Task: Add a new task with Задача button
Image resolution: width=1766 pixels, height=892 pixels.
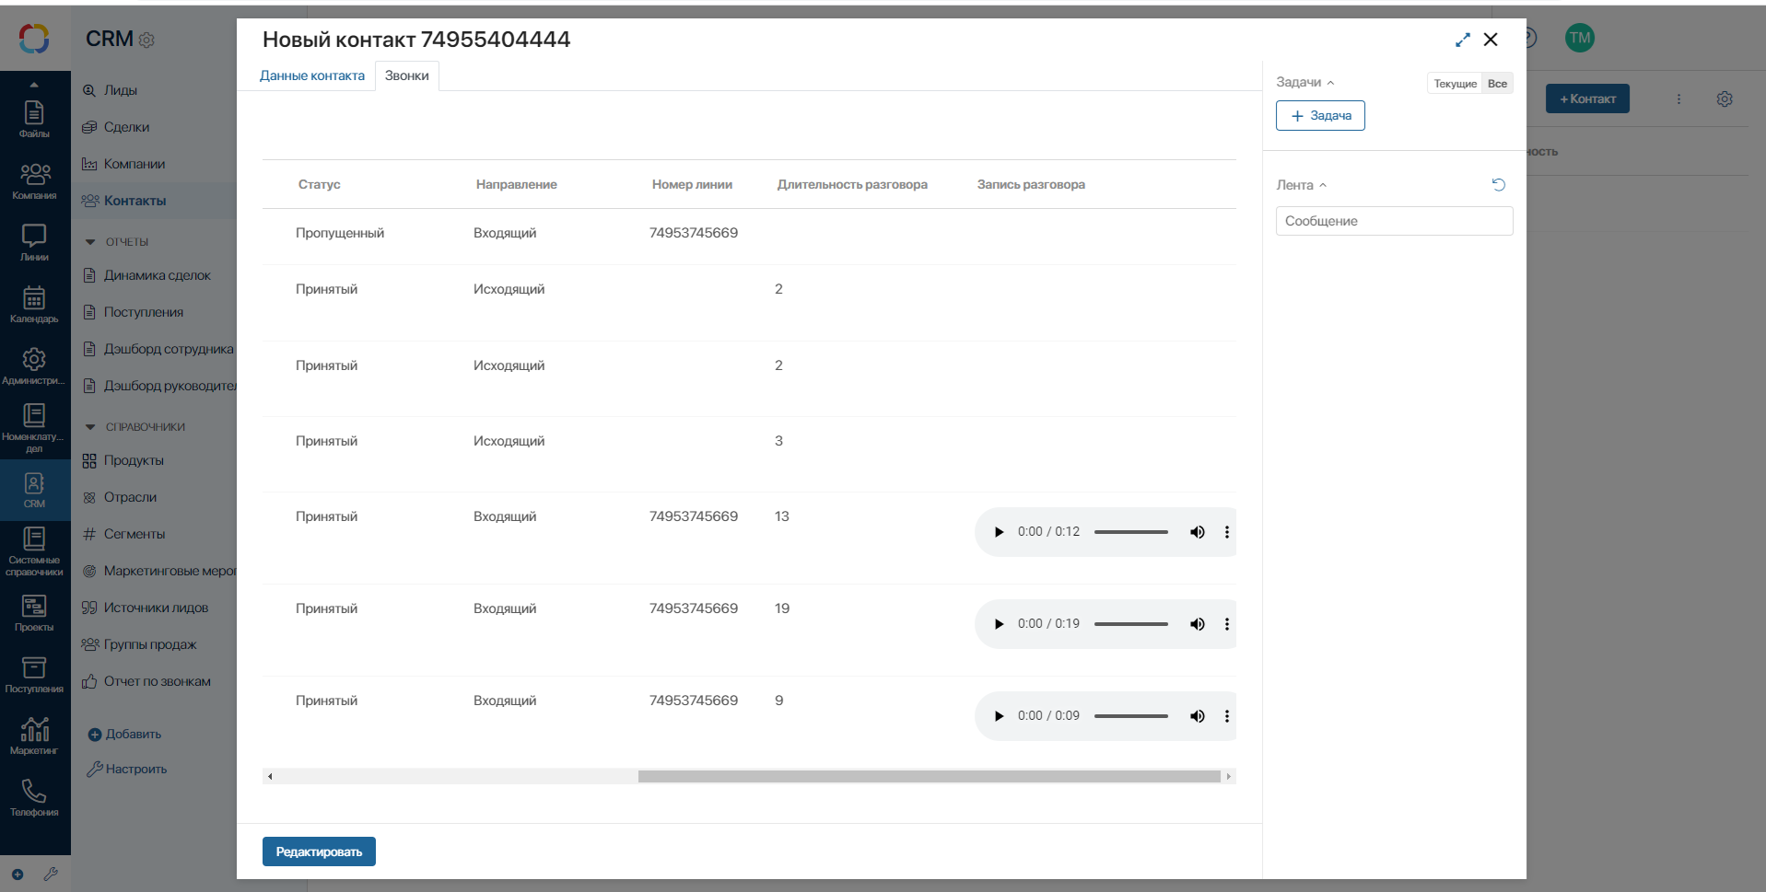Action: point(1320,116)
